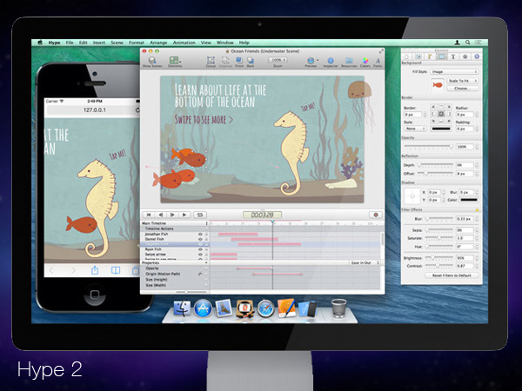Open the Fonts panel icon
Screen dimensions: 522x391
pyautogui.click(x=378, y=61)
